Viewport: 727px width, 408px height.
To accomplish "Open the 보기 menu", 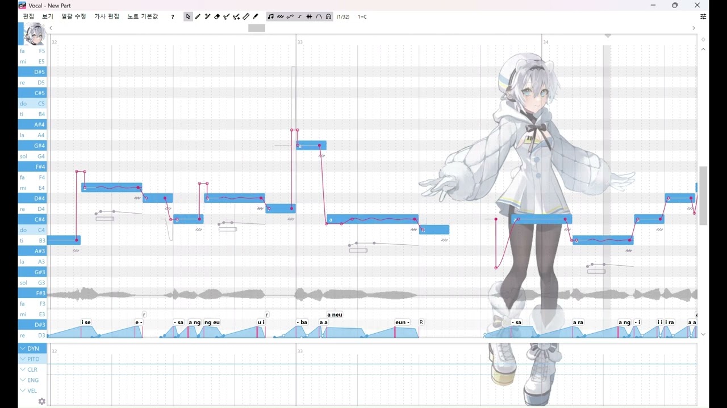I will tap(48, 16).
